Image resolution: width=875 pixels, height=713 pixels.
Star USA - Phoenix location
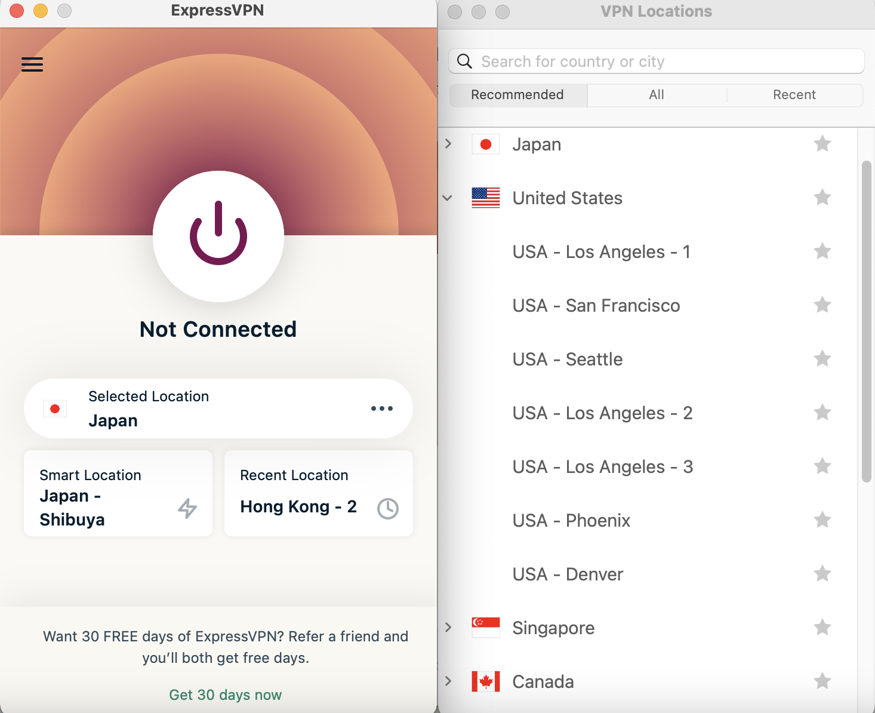822,520
